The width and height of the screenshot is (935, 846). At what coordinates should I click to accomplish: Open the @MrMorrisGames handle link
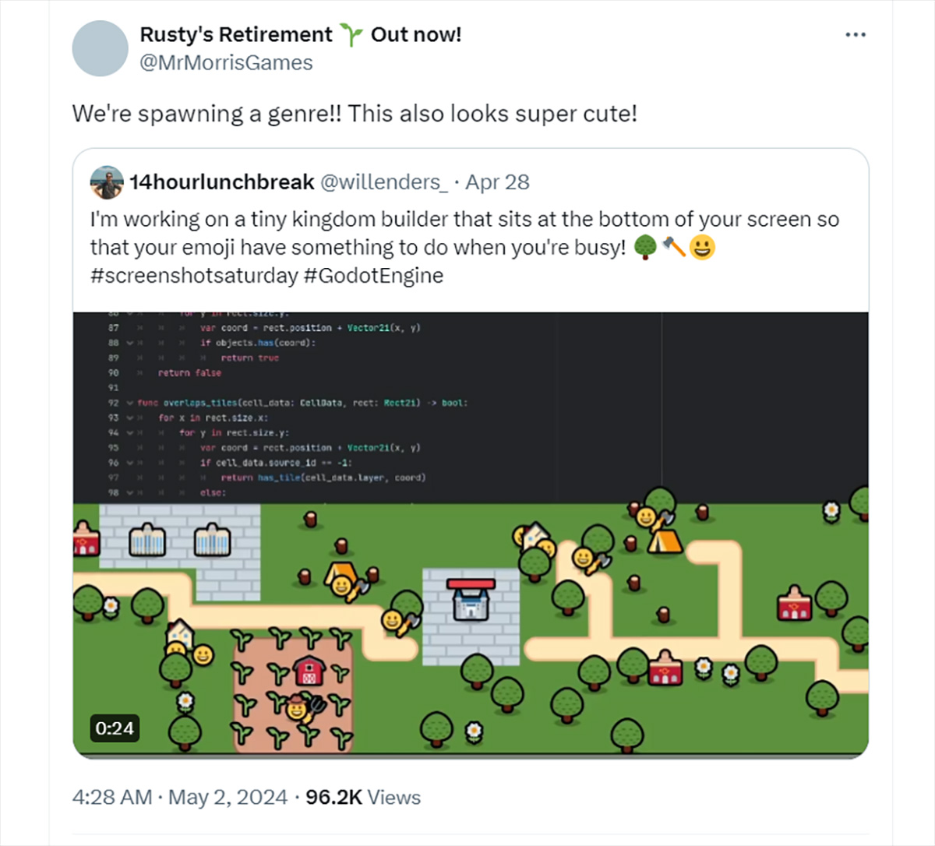pos(226,63)
